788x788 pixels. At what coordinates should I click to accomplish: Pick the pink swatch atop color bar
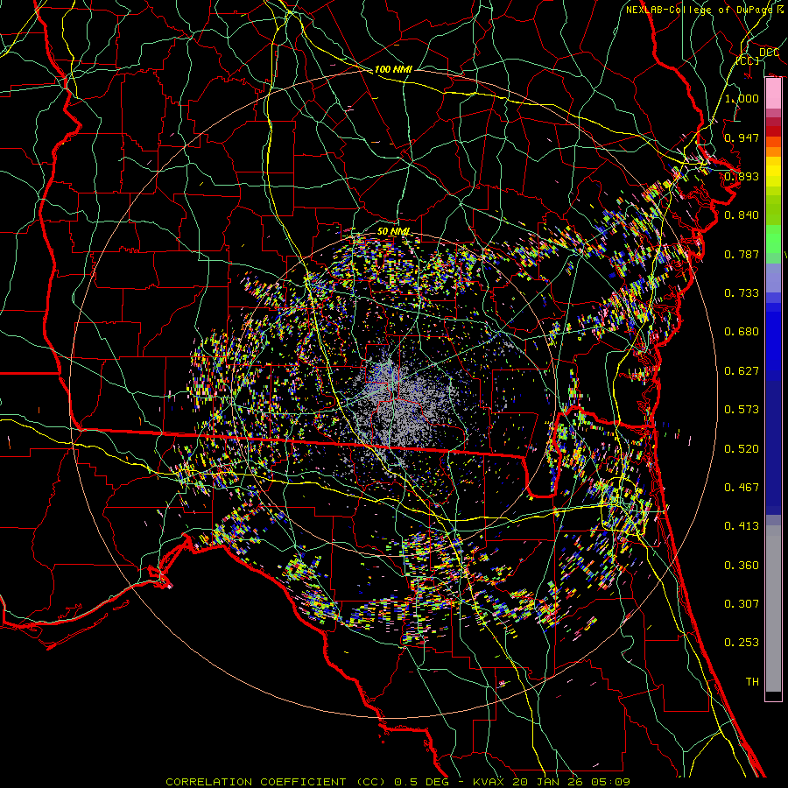(773, 91)
